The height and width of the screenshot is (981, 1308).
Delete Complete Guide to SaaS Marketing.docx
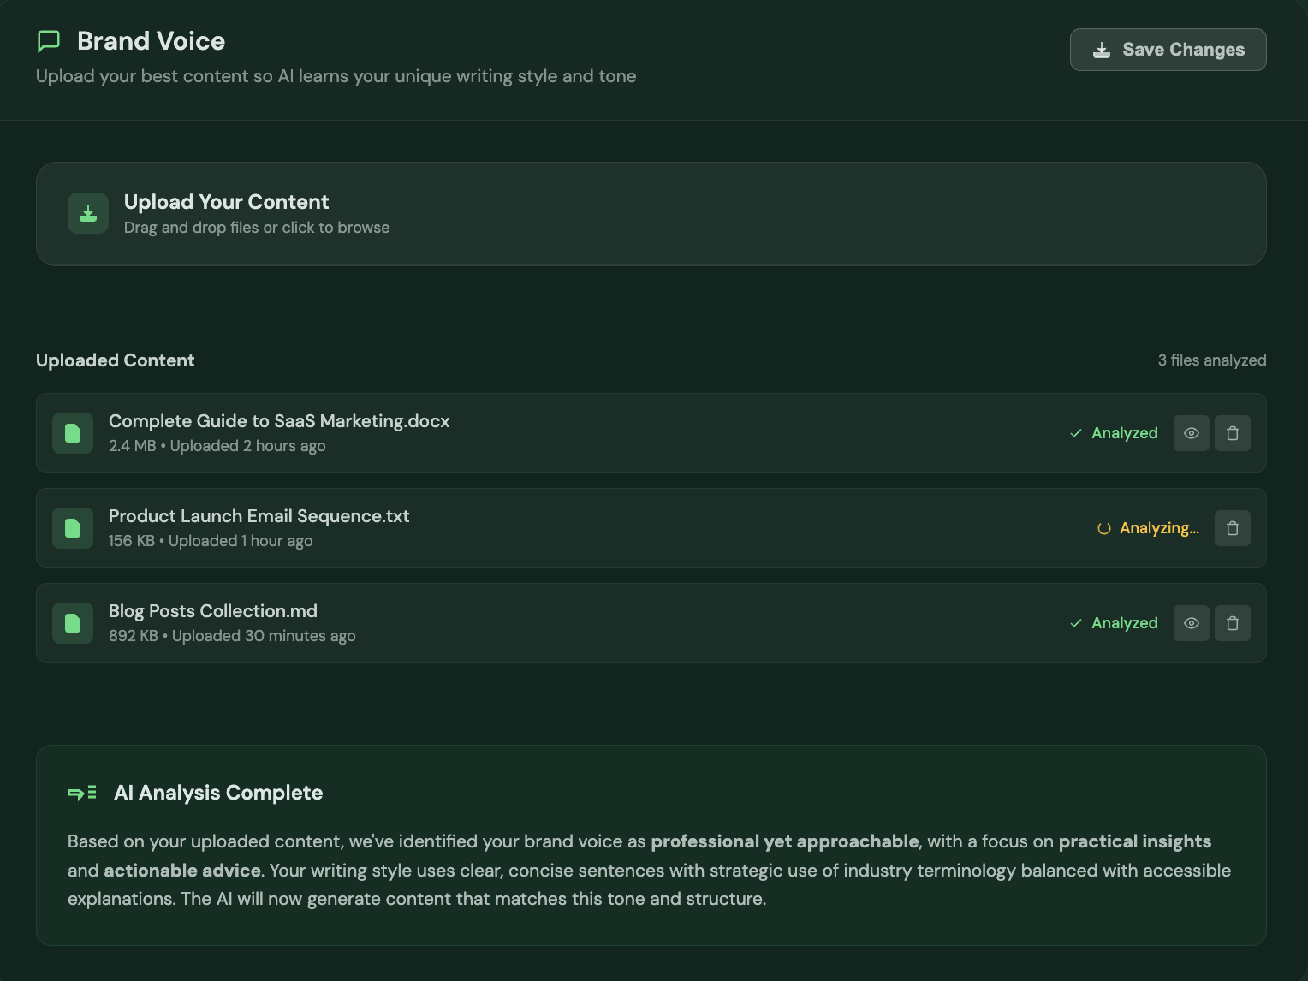click(x=1233, y=433)
